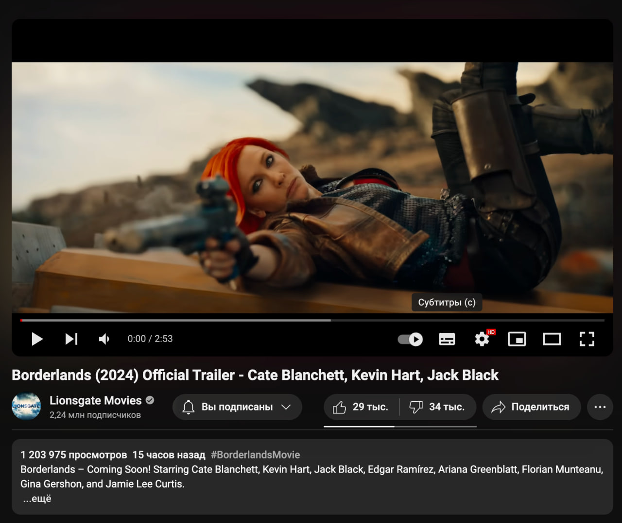Click the verified badge next to Lionsgate Movies
622x523 pixels.
(150, 400)
